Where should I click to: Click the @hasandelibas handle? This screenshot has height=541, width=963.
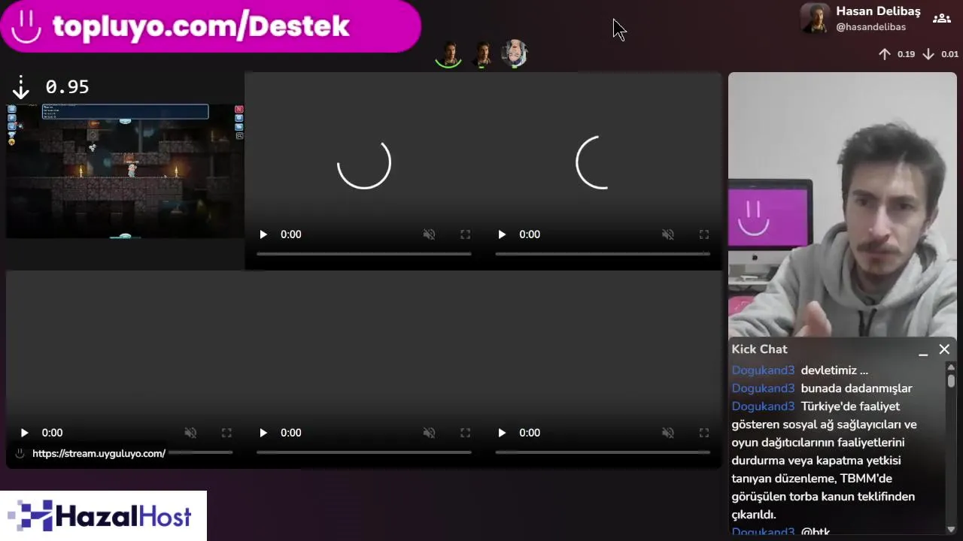point(870,27)
